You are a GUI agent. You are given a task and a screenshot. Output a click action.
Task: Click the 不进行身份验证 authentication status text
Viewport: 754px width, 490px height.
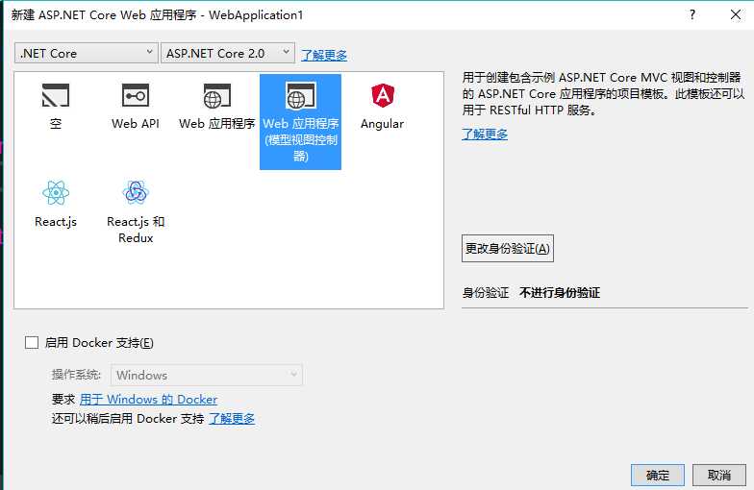pyautogui.click(x=560, y=292)
